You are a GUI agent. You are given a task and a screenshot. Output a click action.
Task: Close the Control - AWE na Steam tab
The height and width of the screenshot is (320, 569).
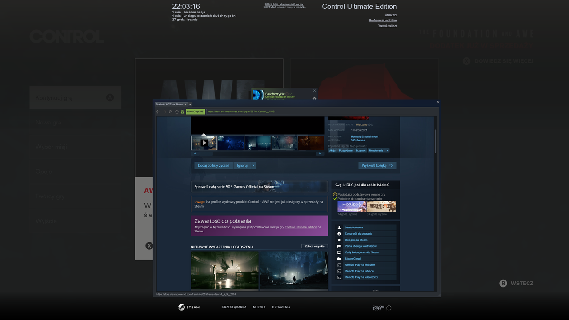coord(185,104)
